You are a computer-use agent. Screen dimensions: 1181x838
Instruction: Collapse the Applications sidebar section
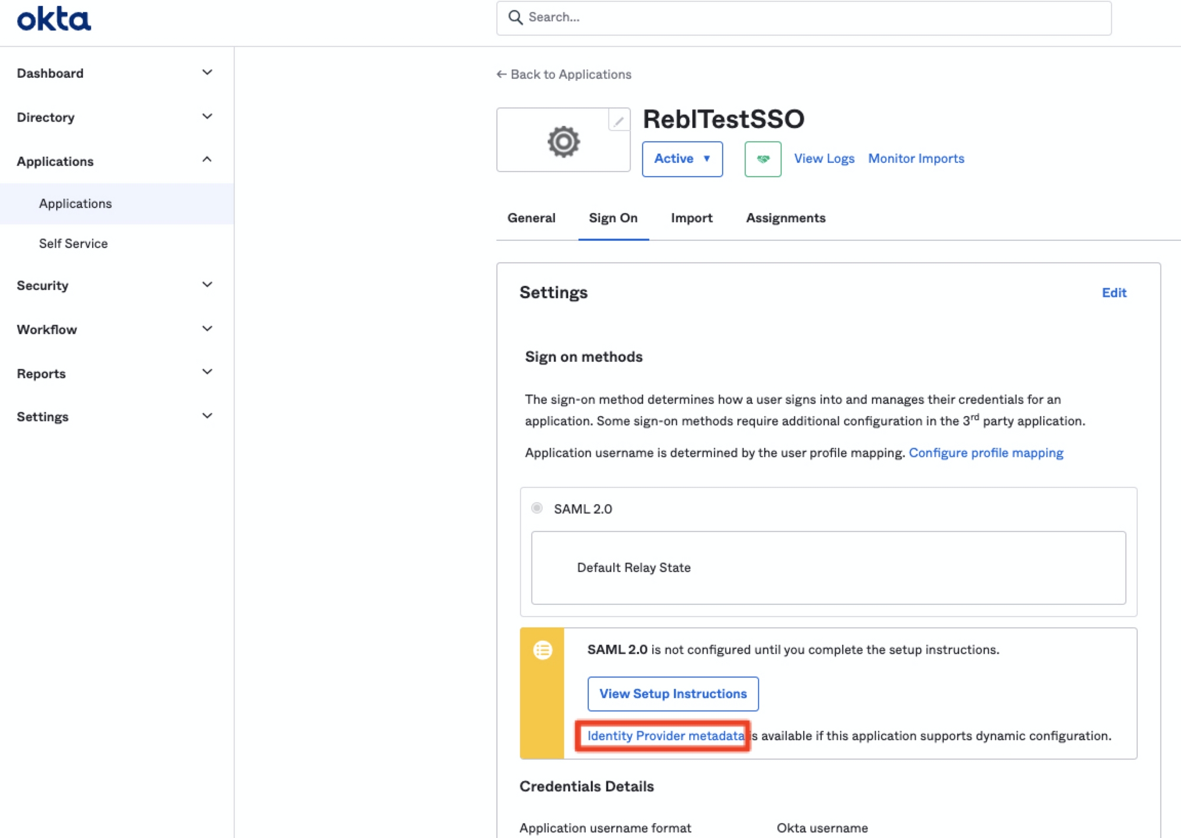pos(207,161)
